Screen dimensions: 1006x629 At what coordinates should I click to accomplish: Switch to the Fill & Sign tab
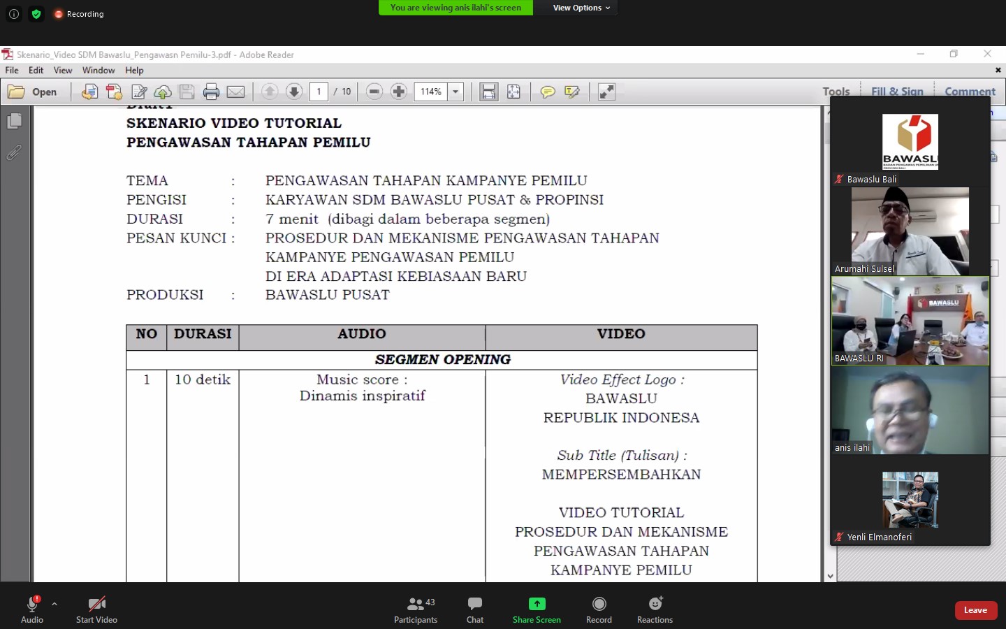coord(897,91)
